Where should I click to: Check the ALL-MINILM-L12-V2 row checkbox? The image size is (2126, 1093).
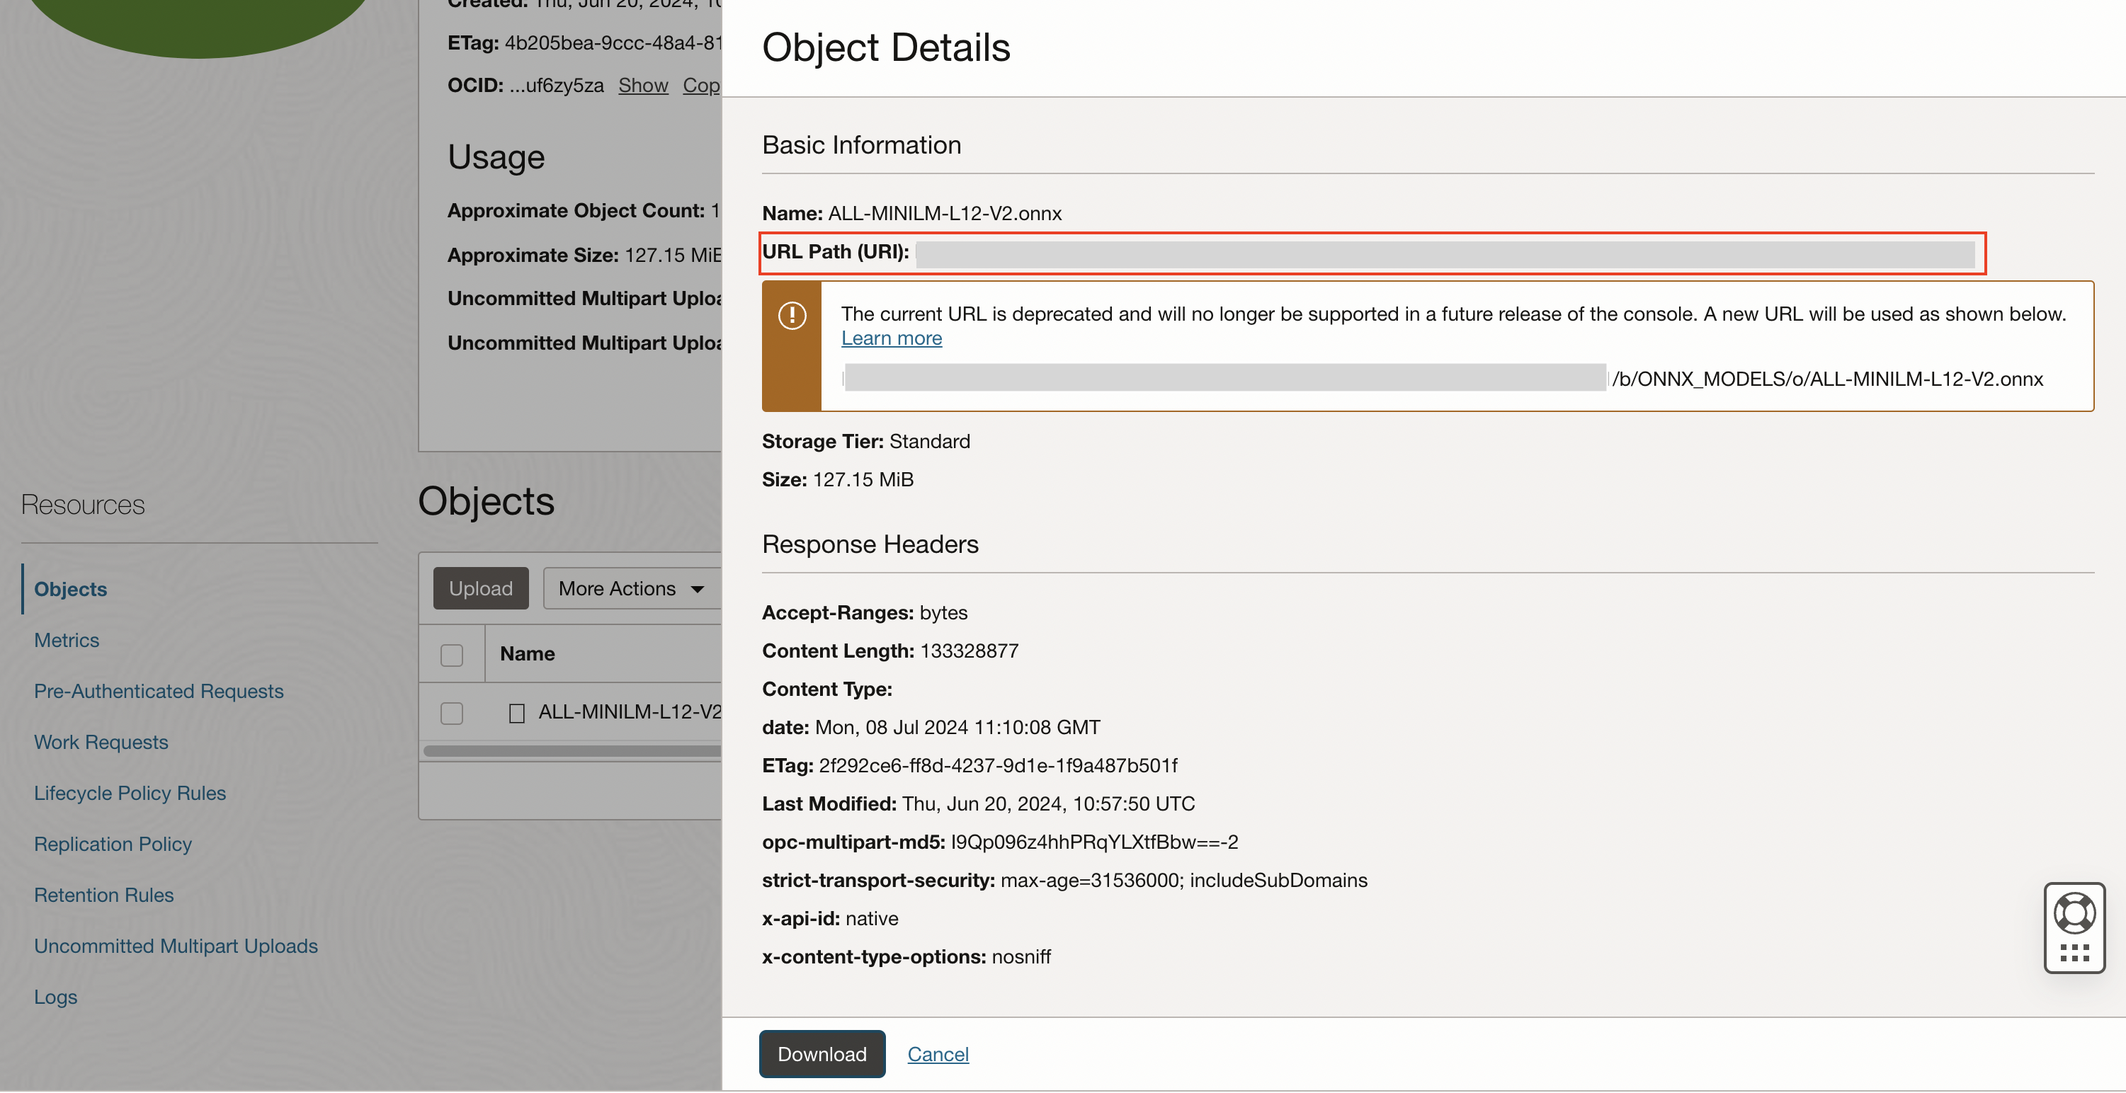pos(451,713)
